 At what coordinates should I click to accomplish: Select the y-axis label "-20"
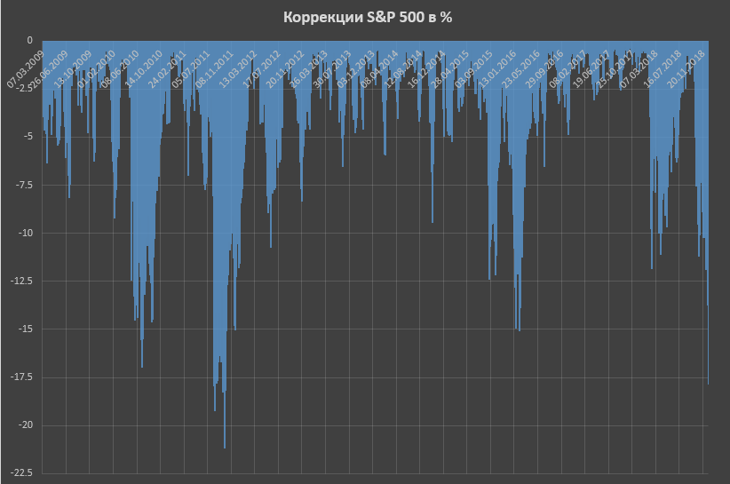pos(26,424)
